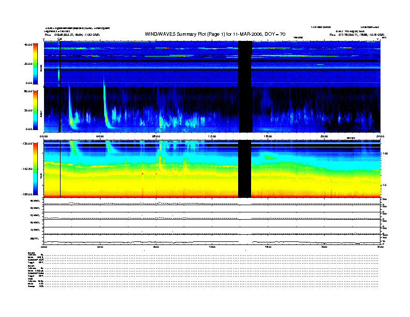This screenshot has height=317, width=410.
Task: Click the Cal marker label above RAD2 panel
Action: click(60, 39)
